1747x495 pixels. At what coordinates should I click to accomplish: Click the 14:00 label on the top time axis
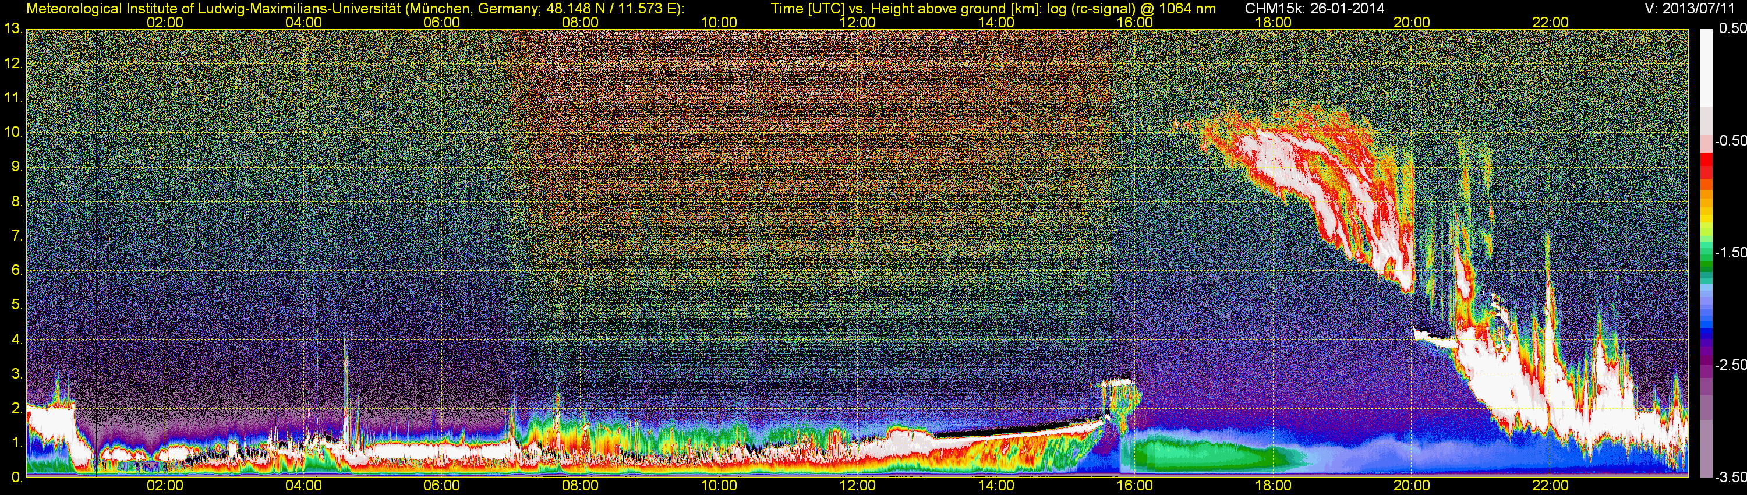pos(996,22)
